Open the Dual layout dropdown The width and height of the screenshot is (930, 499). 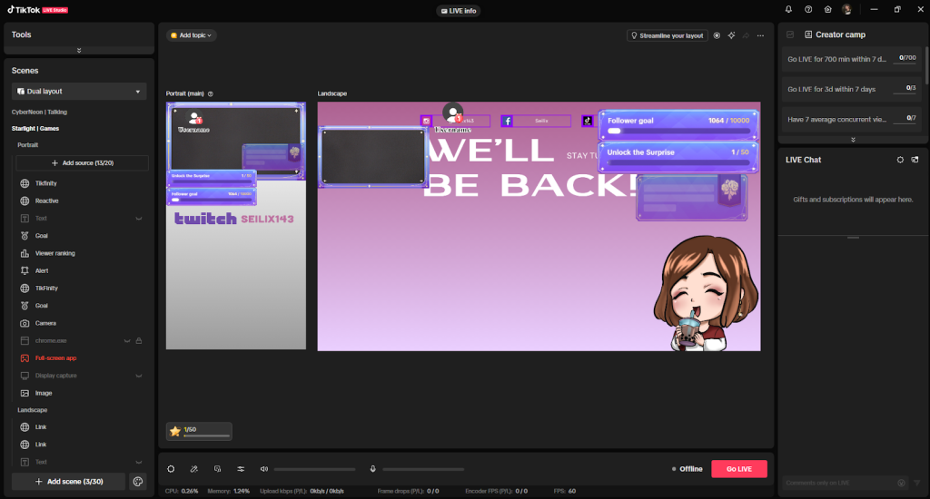[79, 92]
